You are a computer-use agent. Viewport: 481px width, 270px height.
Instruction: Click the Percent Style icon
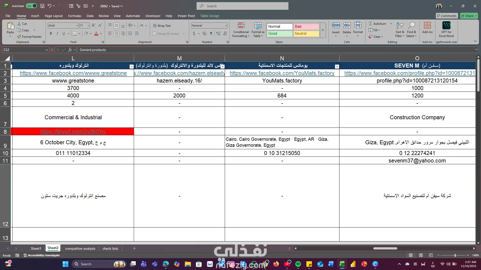(204, 33)
